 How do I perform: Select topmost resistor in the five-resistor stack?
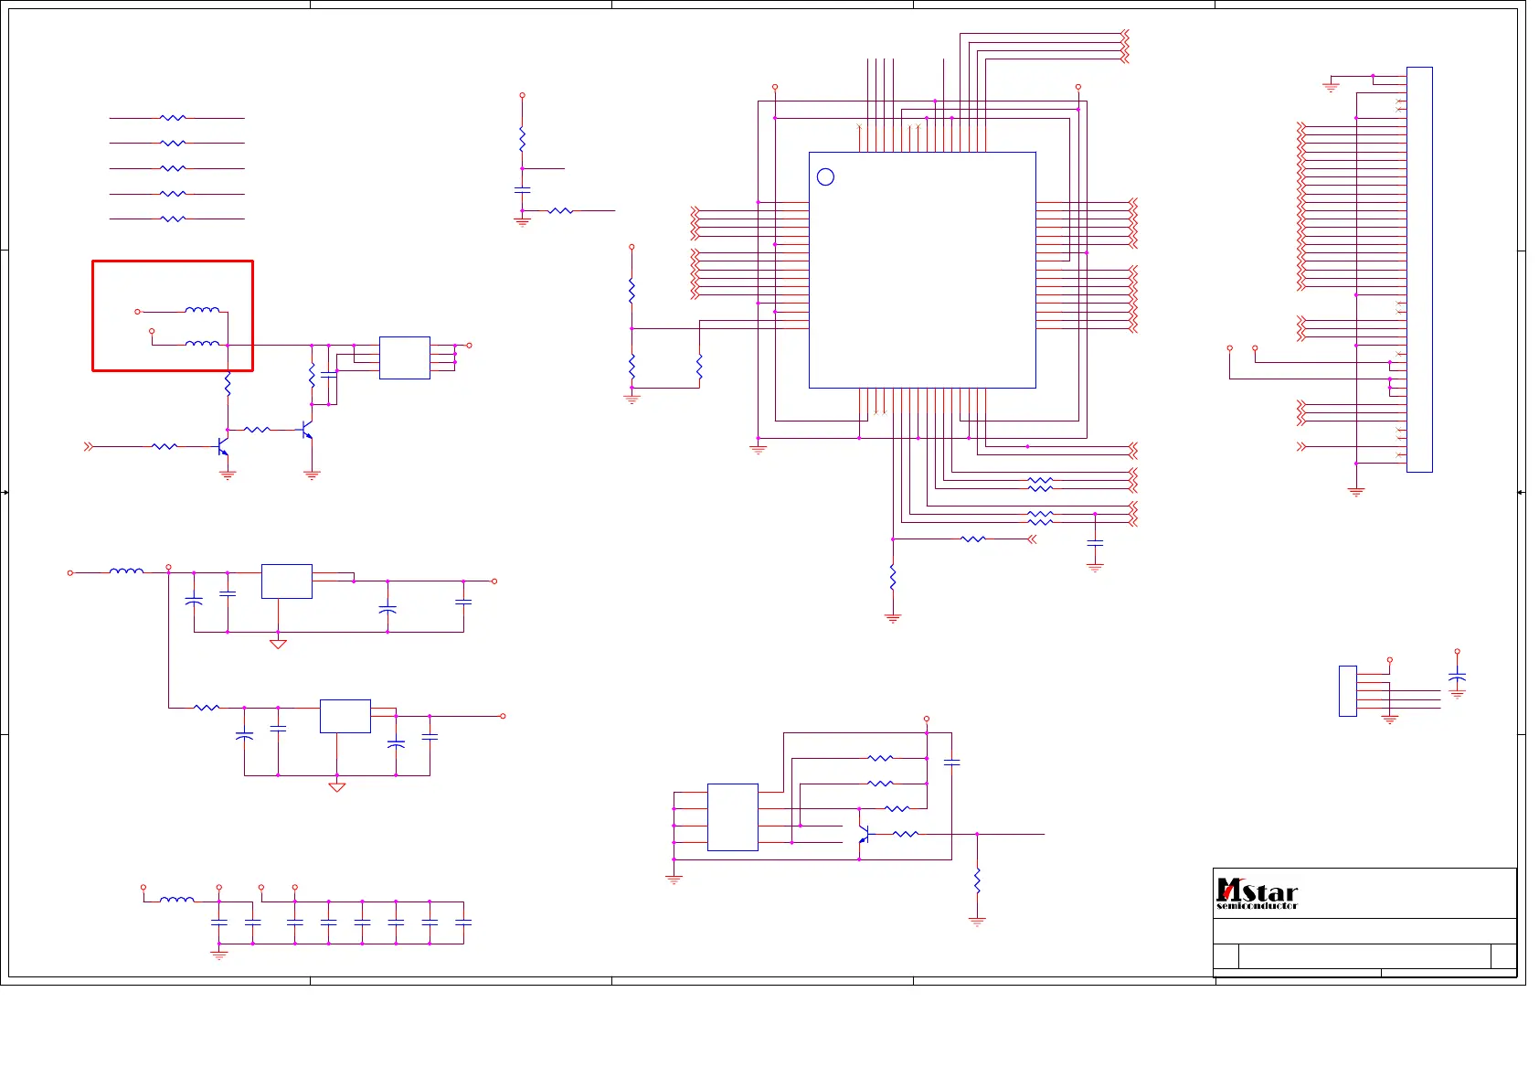pos(173,118)
